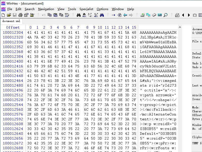Select the document.xml tab

[x=11, y=21]
